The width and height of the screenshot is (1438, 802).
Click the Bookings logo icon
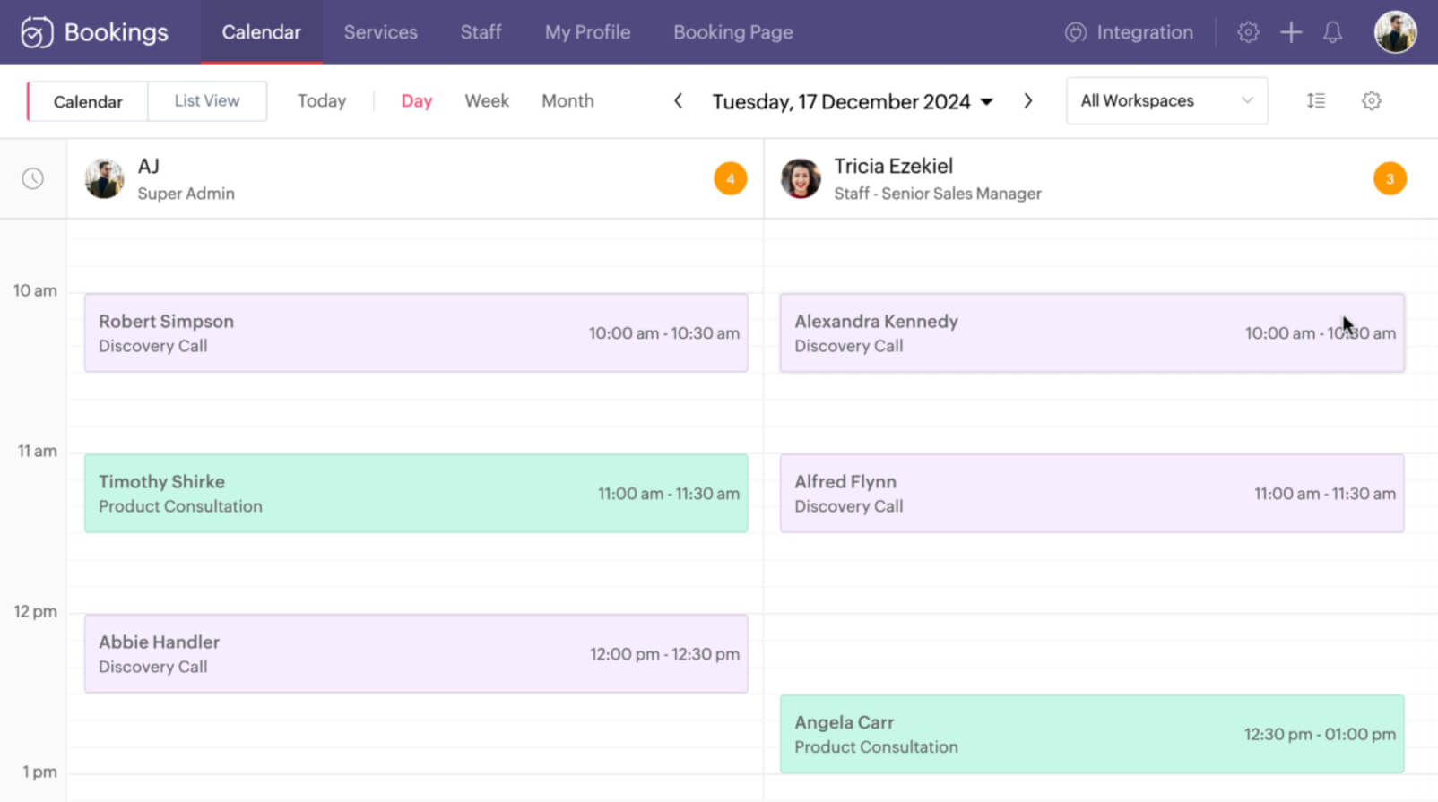point(37,32)
